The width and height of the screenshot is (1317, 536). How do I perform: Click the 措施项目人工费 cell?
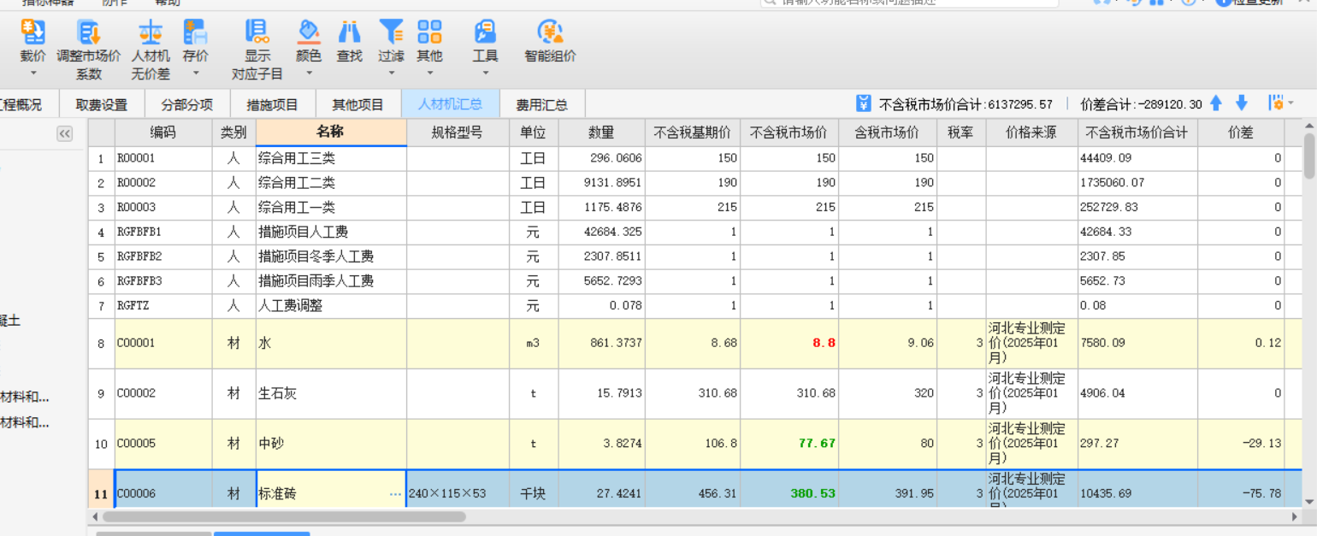pos(331,232)
